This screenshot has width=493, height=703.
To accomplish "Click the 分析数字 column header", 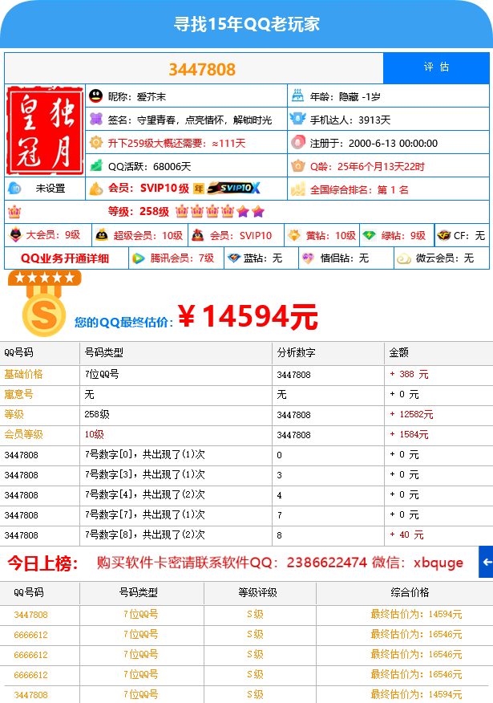I will click(296, 353).
